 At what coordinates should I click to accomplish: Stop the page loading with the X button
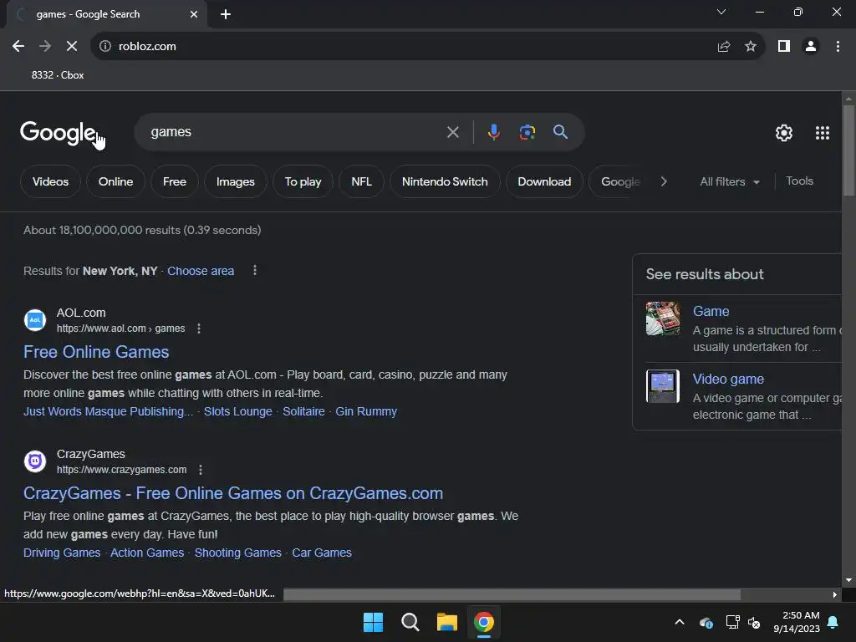[72, 47]
